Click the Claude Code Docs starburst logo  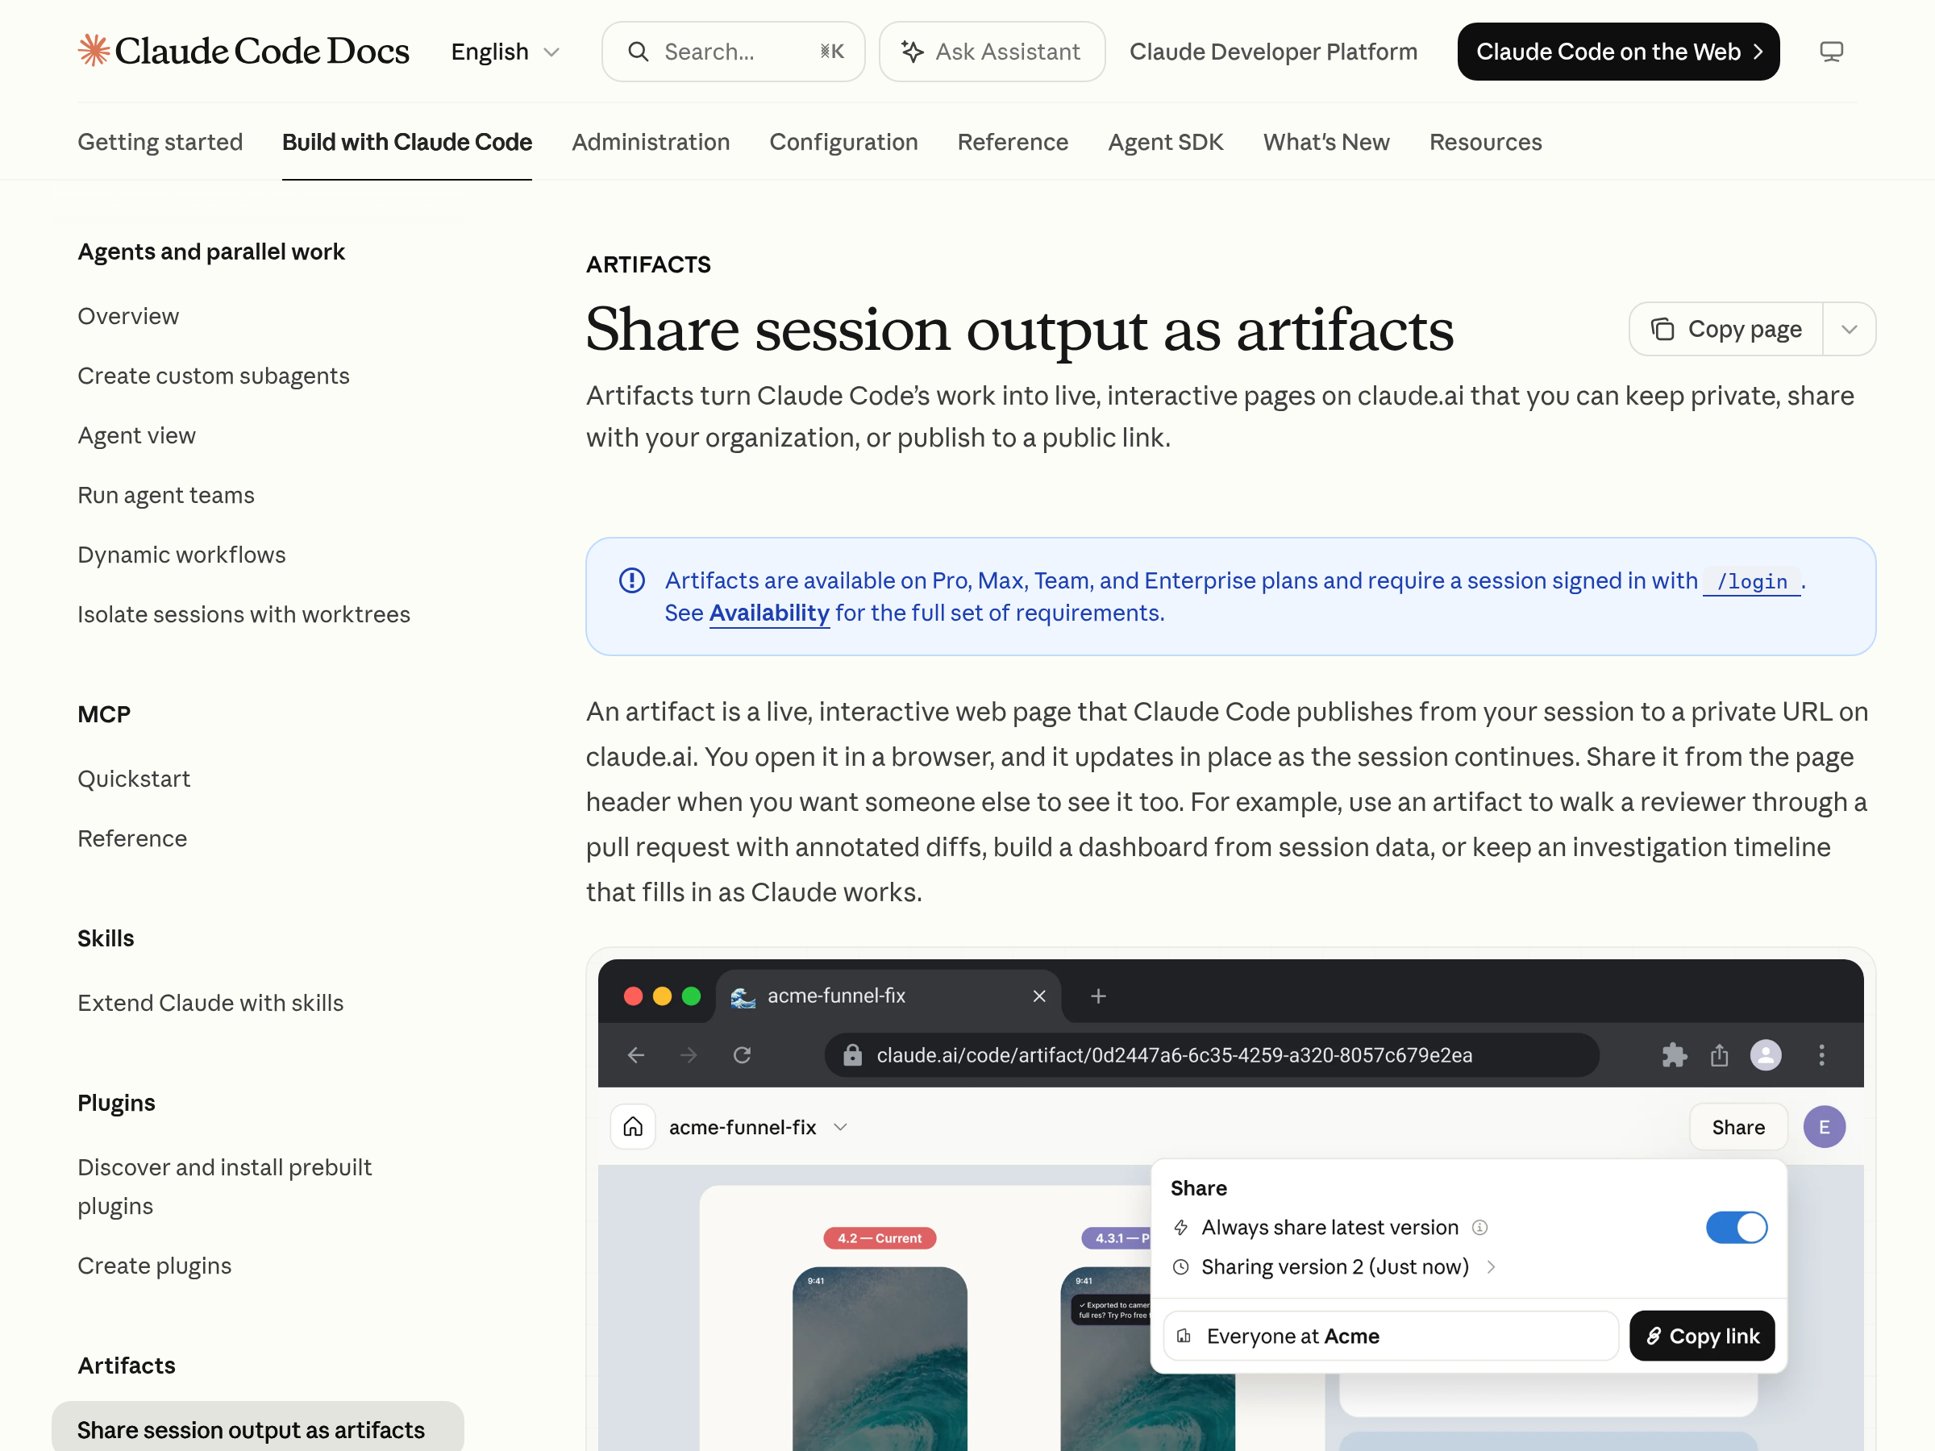pos(94,51)
